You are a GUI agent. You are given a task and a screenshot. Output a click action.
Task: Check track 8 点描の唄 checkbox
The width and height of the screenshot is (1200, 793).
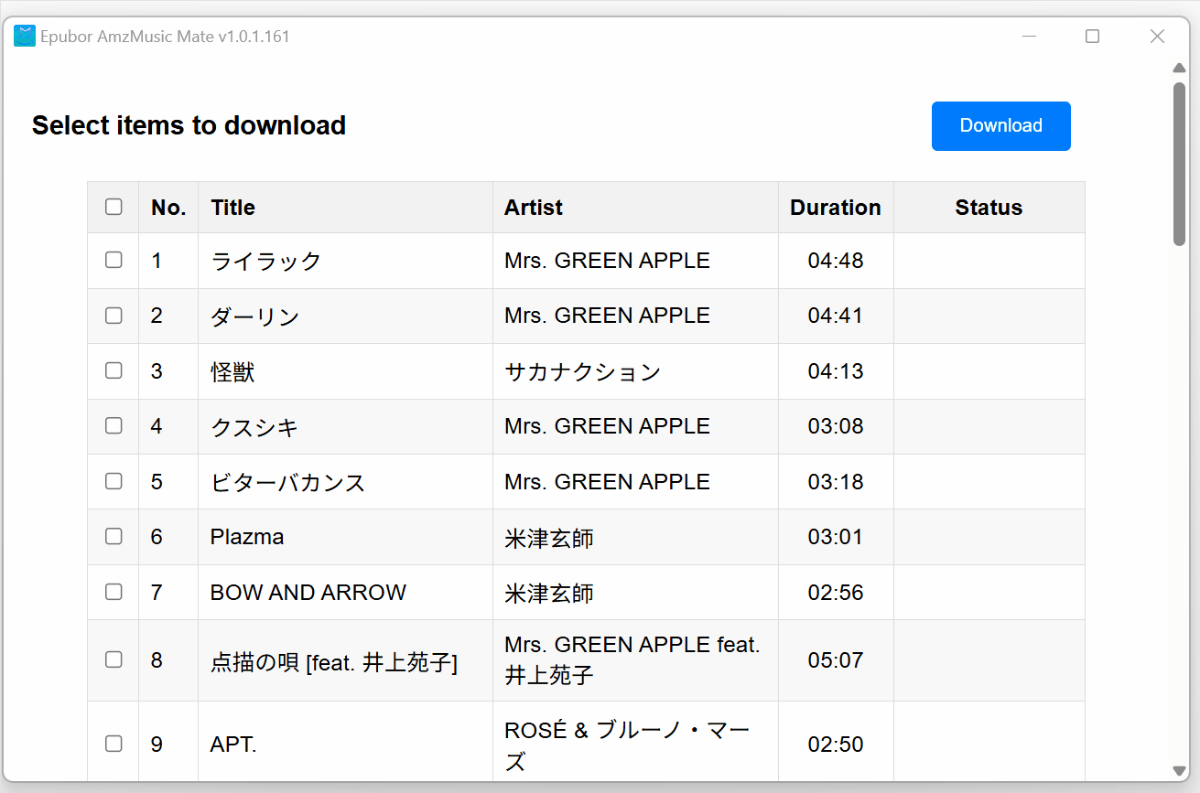tap(114, 659)
